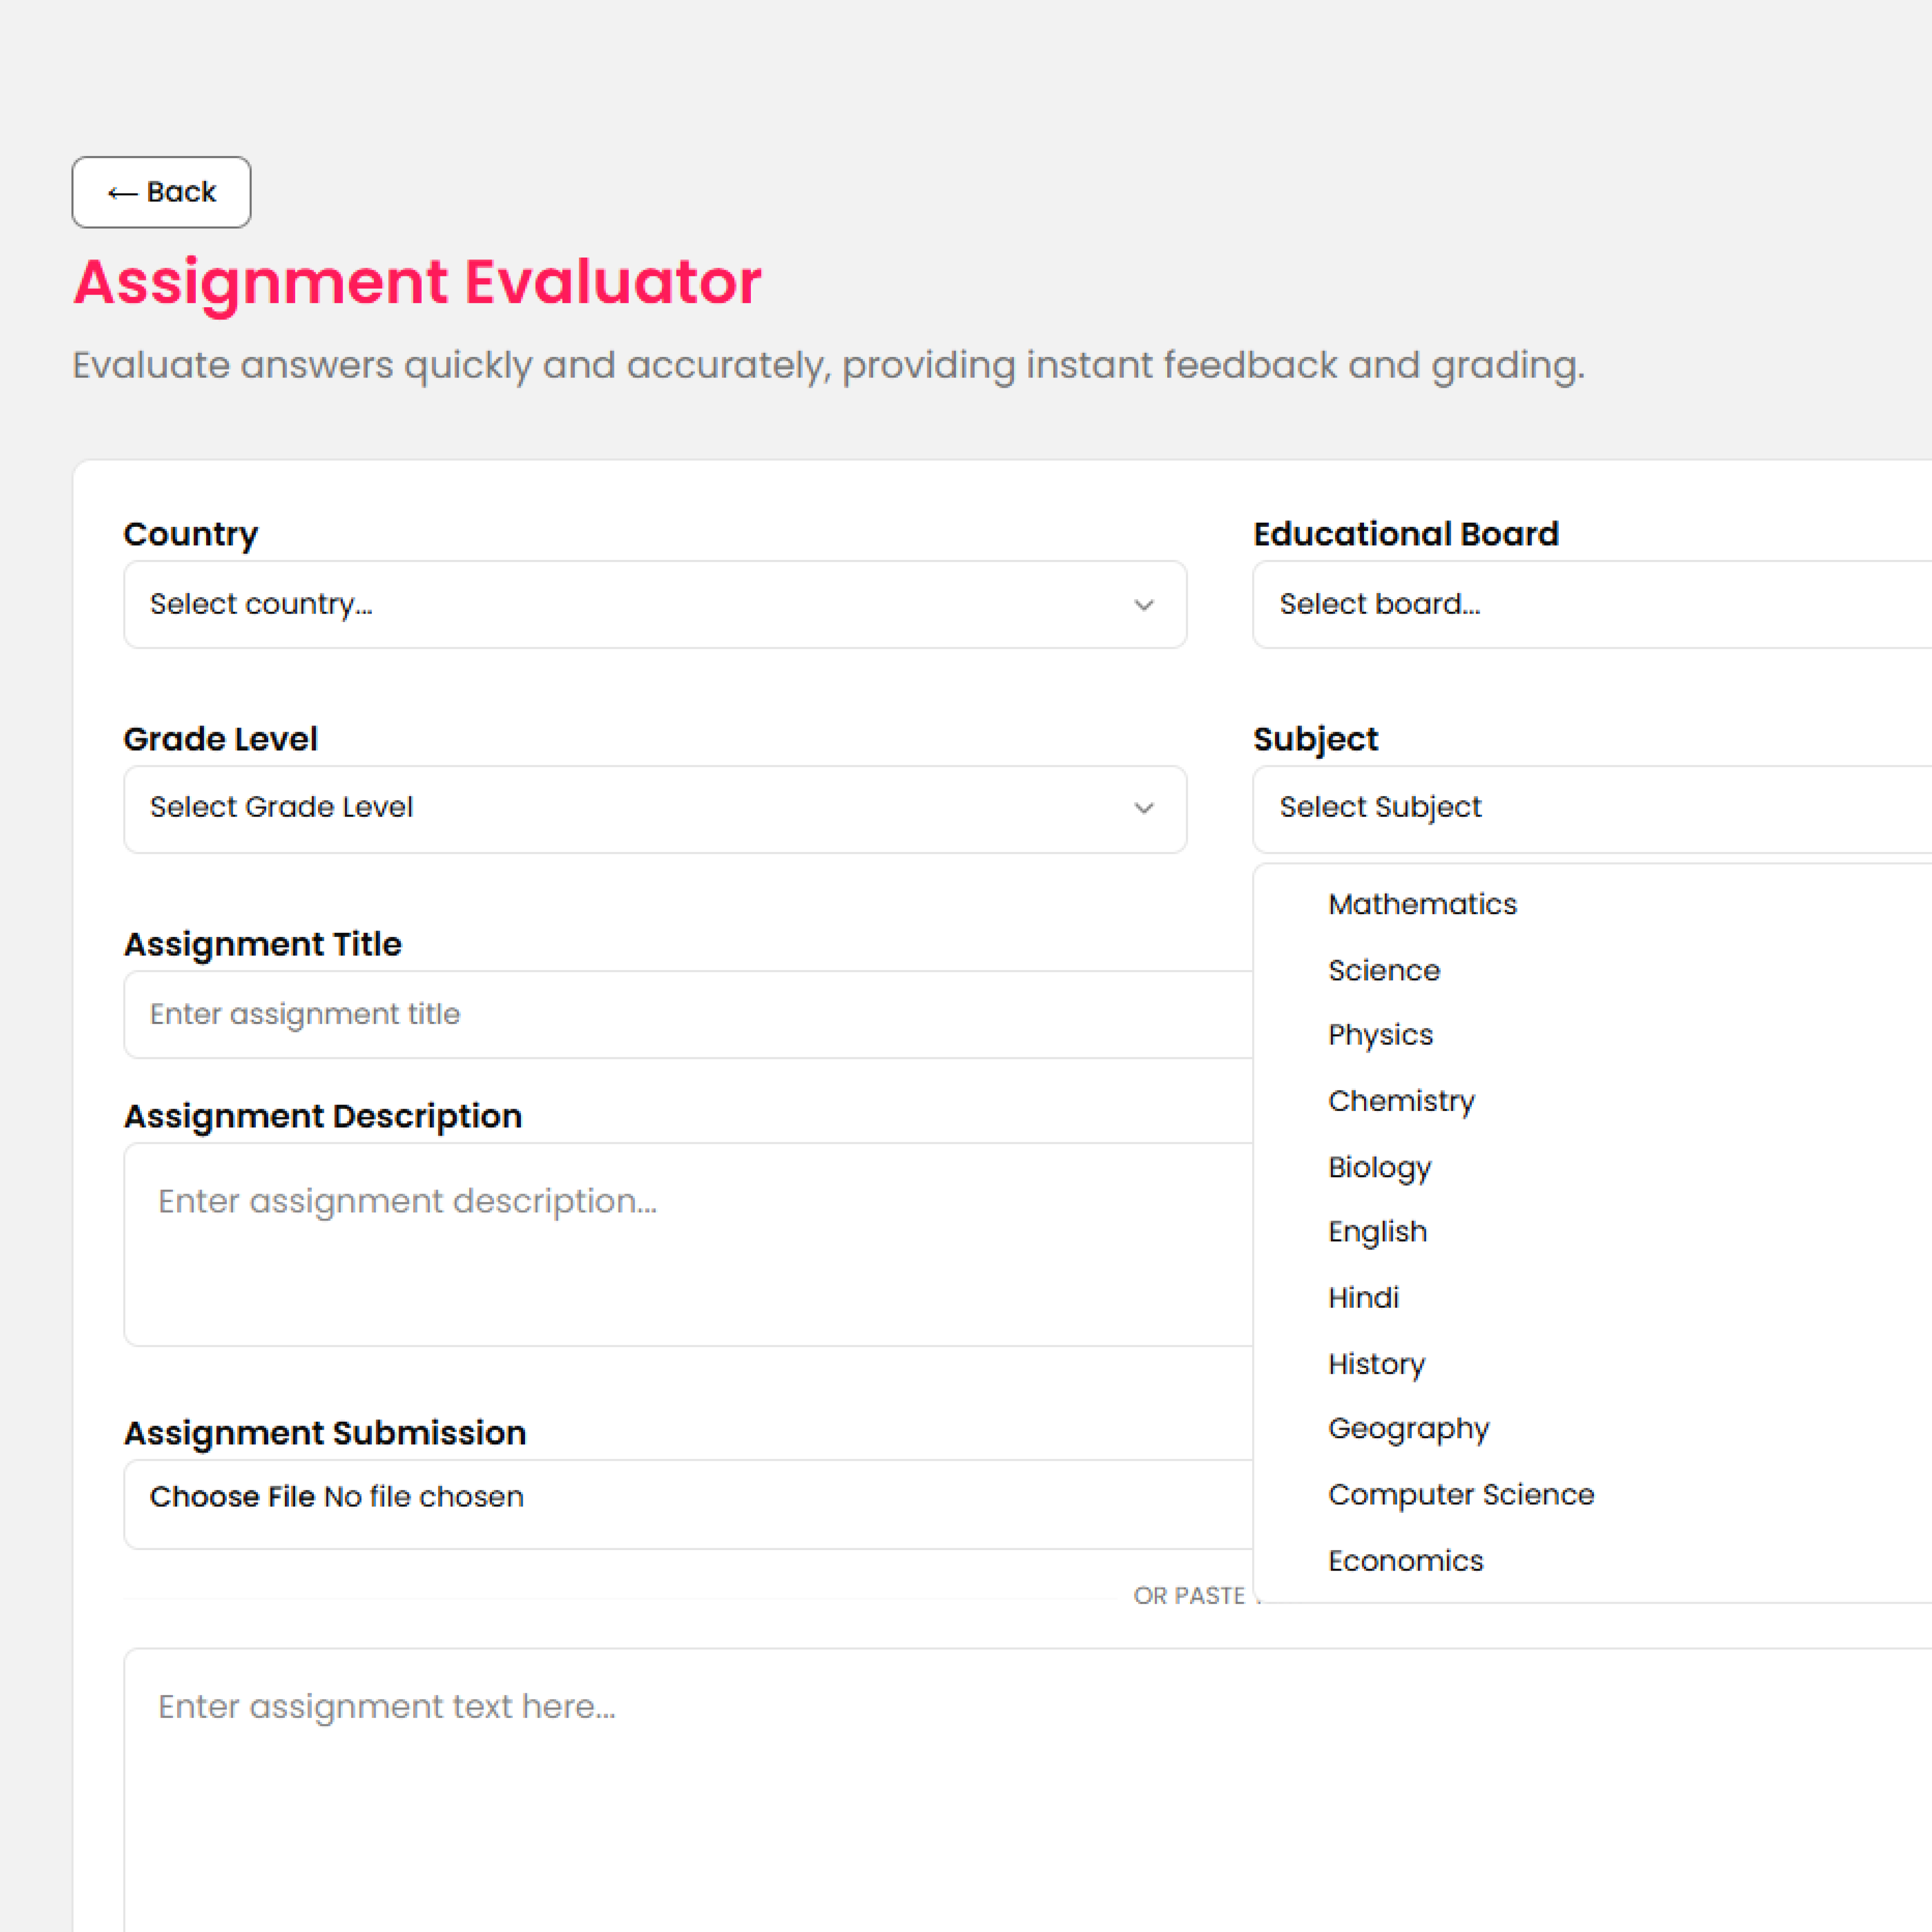The height and width of the screenshot is (1932, 1932).
Task: Expand the Grade Level chevron
Action: (1143, 808)
